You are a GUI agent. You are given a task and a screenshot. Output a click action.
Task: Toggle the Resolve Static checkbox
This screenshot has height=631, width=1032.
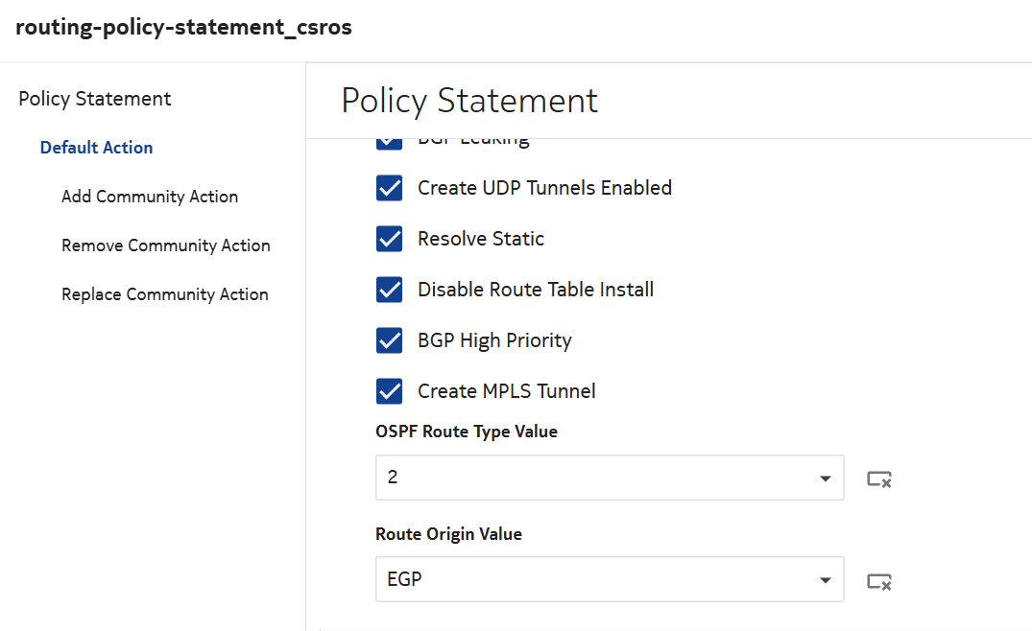(389, 239)
